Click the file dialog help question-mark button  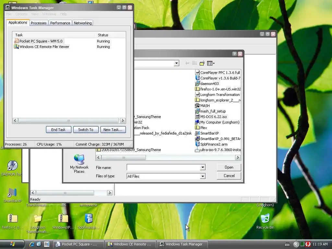pyautogui.click(x=234, y=54)
